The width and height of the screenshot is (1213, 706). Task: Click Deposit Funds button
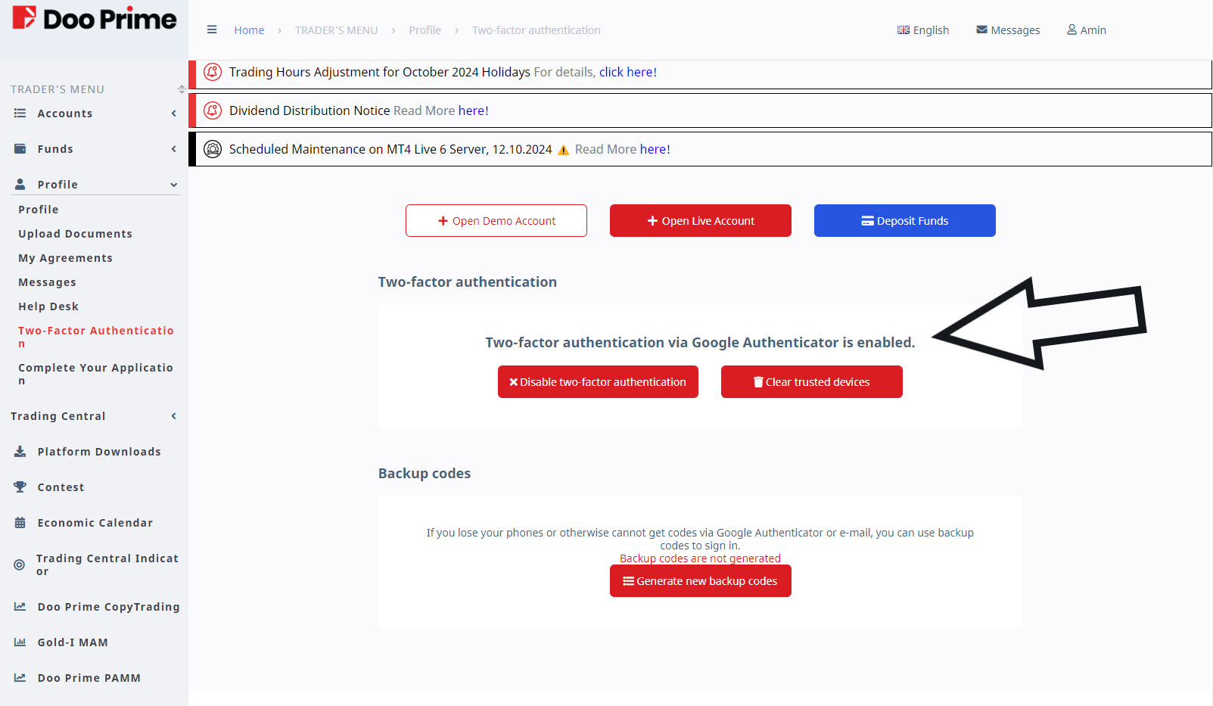[x=905, y=221]
